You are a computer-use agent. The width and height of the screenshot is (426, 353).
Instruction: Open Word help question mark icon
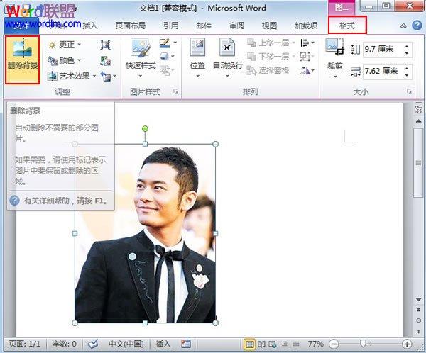click(x=417, y=26)
